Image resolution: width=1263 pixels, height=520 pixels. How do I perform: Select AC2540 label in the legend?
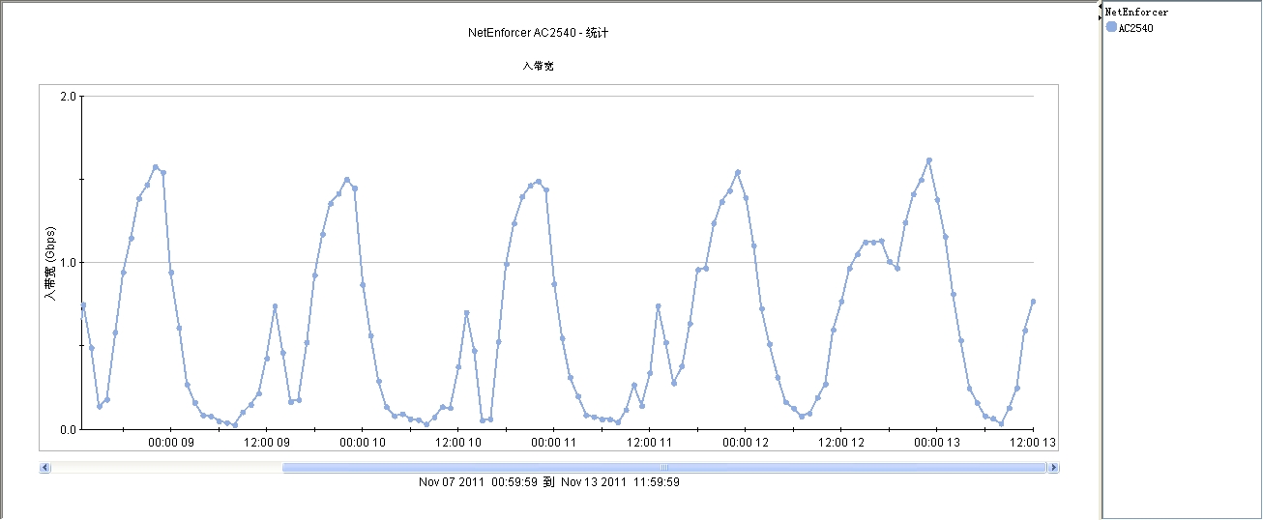coord(1135,28)
